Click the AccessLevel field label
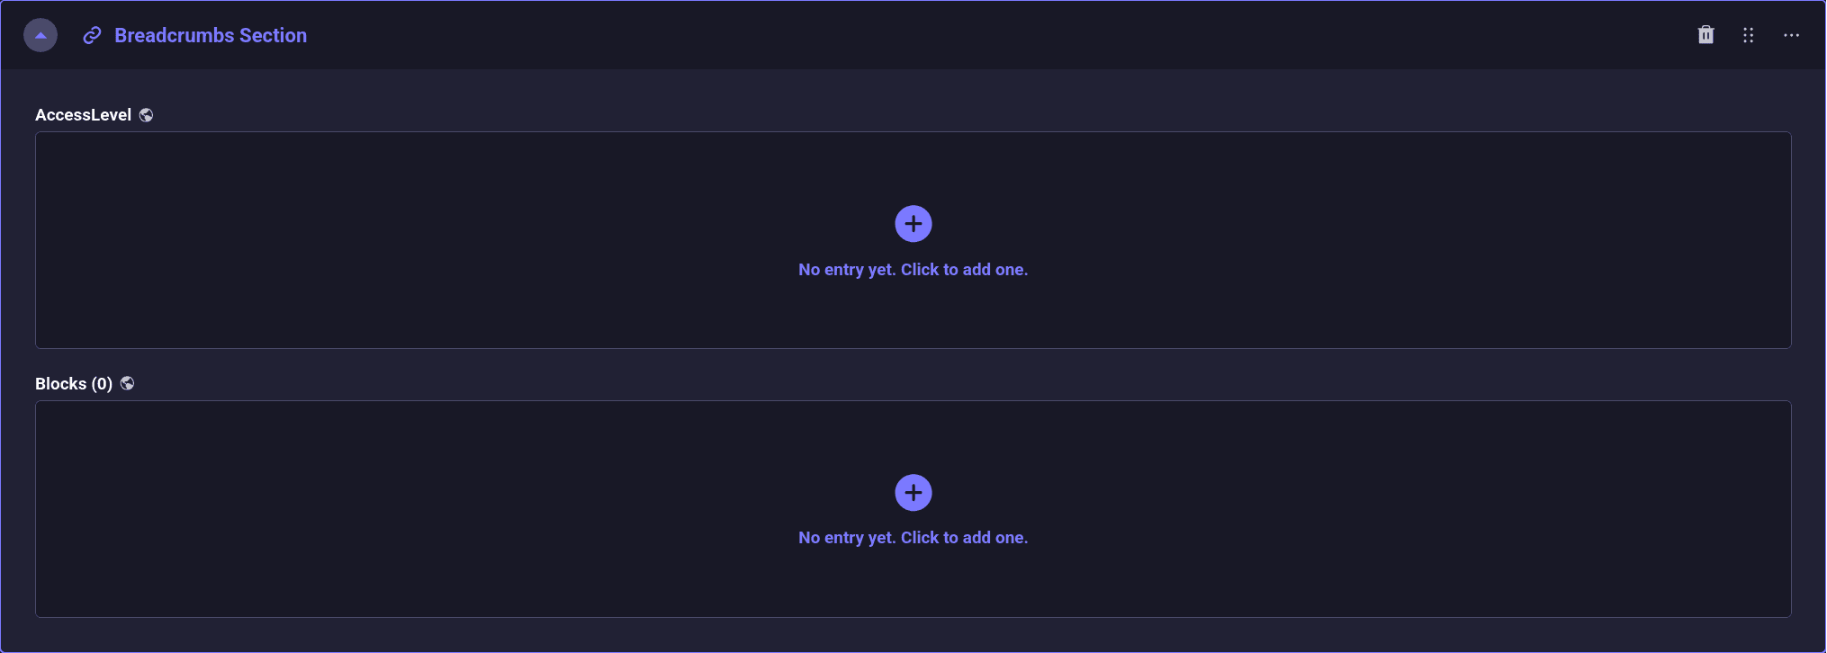Viewport: 1827px width, 653px height. pyautogui.click(x=83, y=115)
